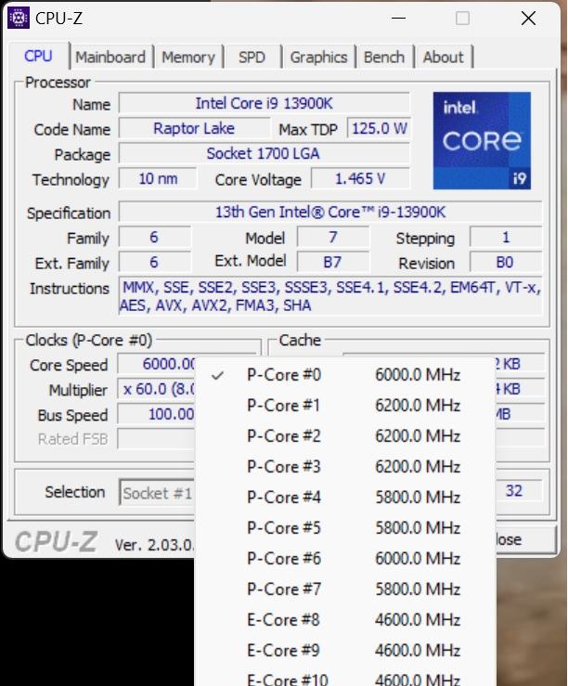This screenshot has width=568, height=686.
Task: Select the CPU tab
Action: click(x=38, y=56)
